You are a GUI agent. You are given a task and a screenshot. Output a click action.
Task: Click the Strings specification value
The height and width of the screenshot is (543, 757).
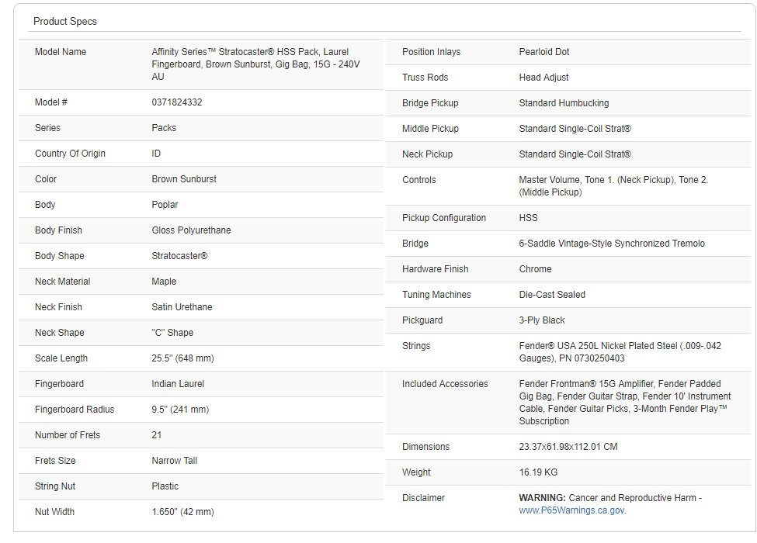[x=620, y=352]
